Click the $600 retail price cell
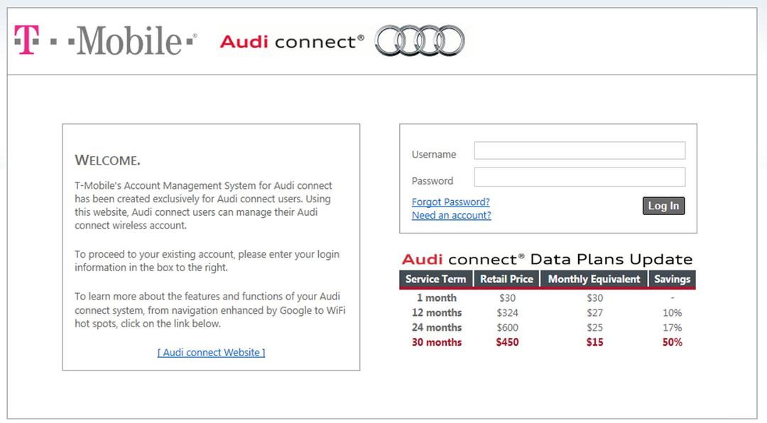 [507, 328]
